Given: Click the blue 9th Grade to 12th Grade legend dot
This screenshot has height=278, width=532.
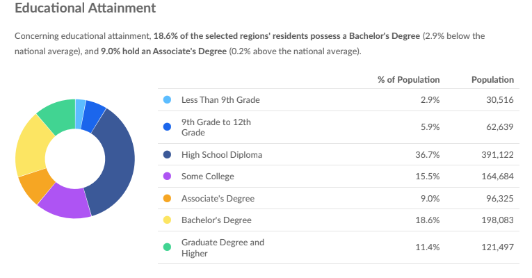Looking at the screenshot, I should [167, 126].
